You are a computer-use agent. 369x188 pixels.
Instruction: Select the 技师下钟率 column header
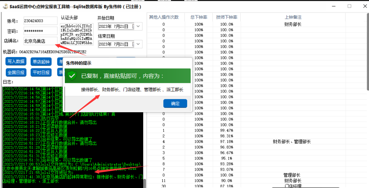(x=226, y=17)
